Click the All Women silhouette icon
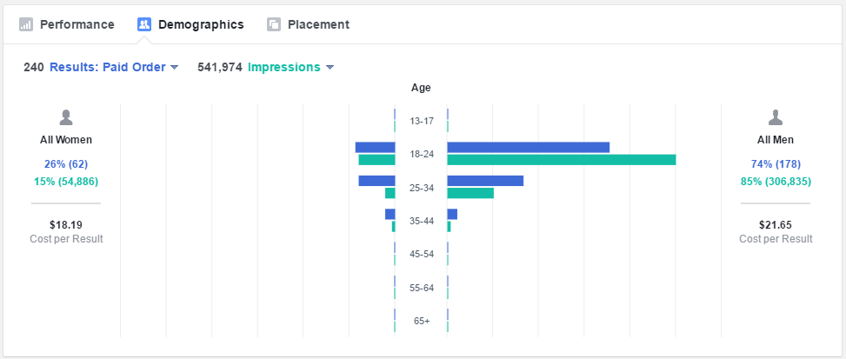846x359 pixels. [66, 118]
